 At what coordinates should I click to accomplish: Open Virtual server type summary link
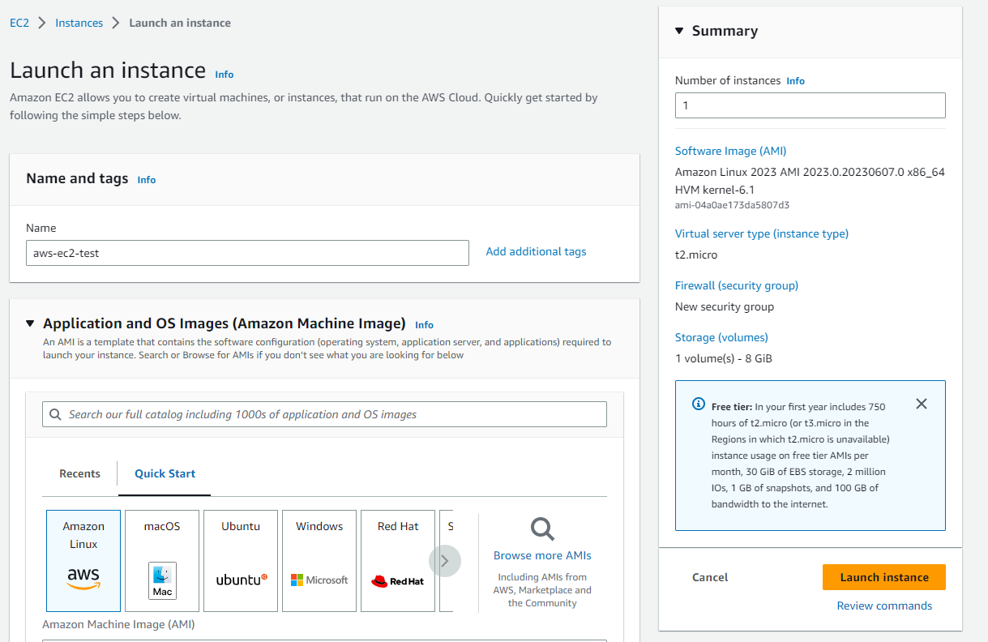(x=762, y=233)
